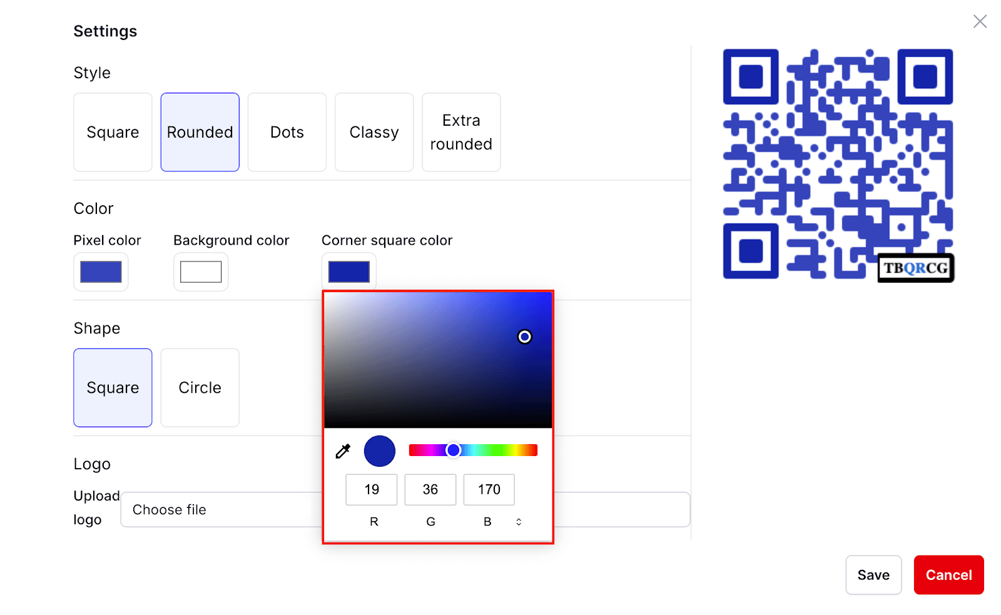
Task: Select the Square shape option
Action: 113,388
